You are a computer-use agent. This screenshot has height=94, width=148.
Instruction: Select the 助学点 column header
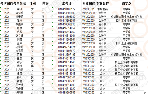point(126,3)
